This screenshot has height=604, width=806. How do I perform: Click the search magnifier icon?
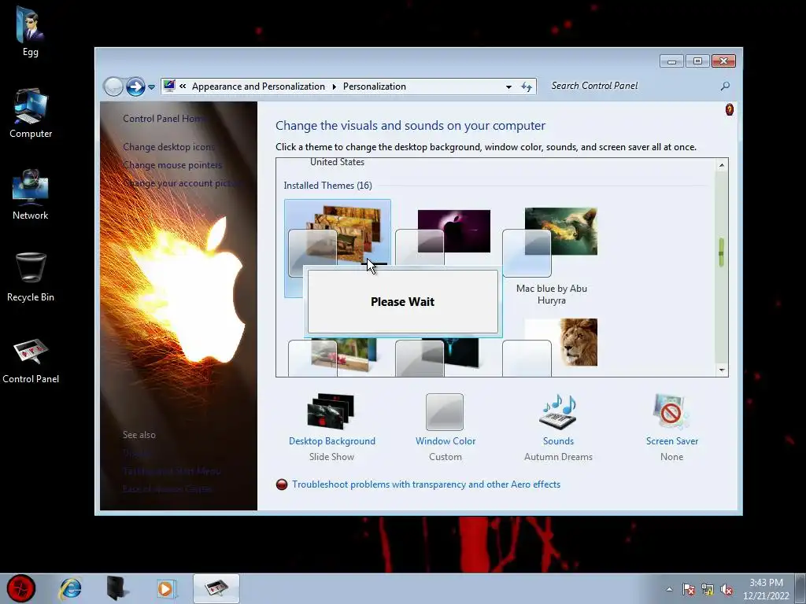click(x=725, y=86)
